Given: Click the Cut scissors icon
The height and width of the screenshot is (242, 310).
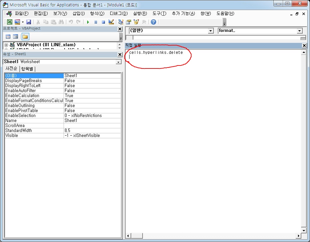Looking at the screenshot, I should 38,22.
